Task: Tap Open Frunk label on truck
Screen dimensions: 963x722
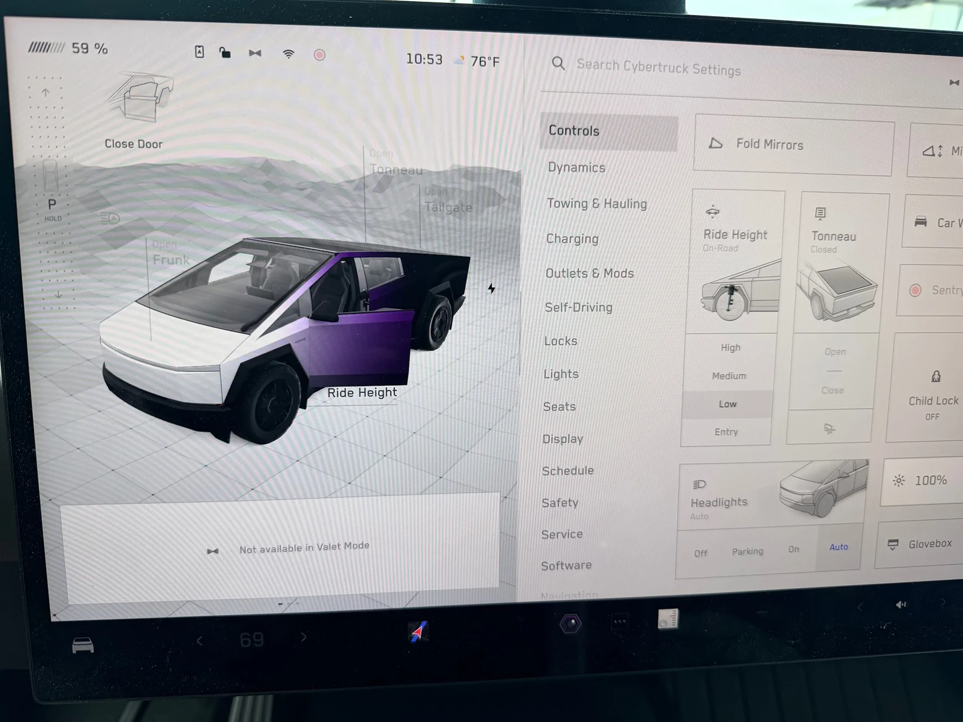Action: click(x=171, y=253)
